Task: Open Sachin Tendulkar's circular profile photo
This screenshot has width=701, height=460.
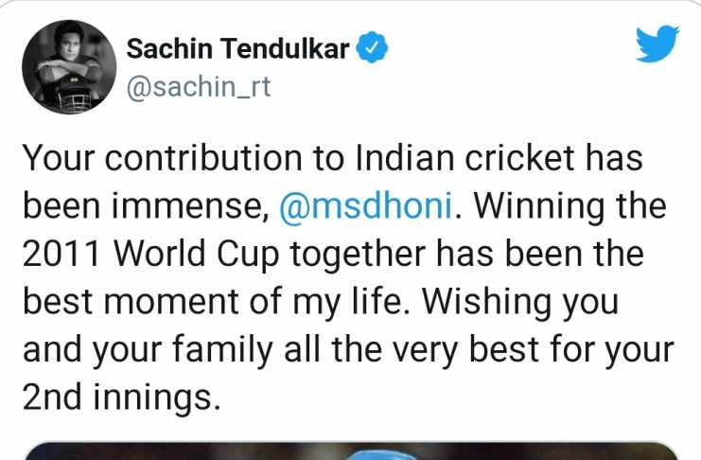Action: 69,67
